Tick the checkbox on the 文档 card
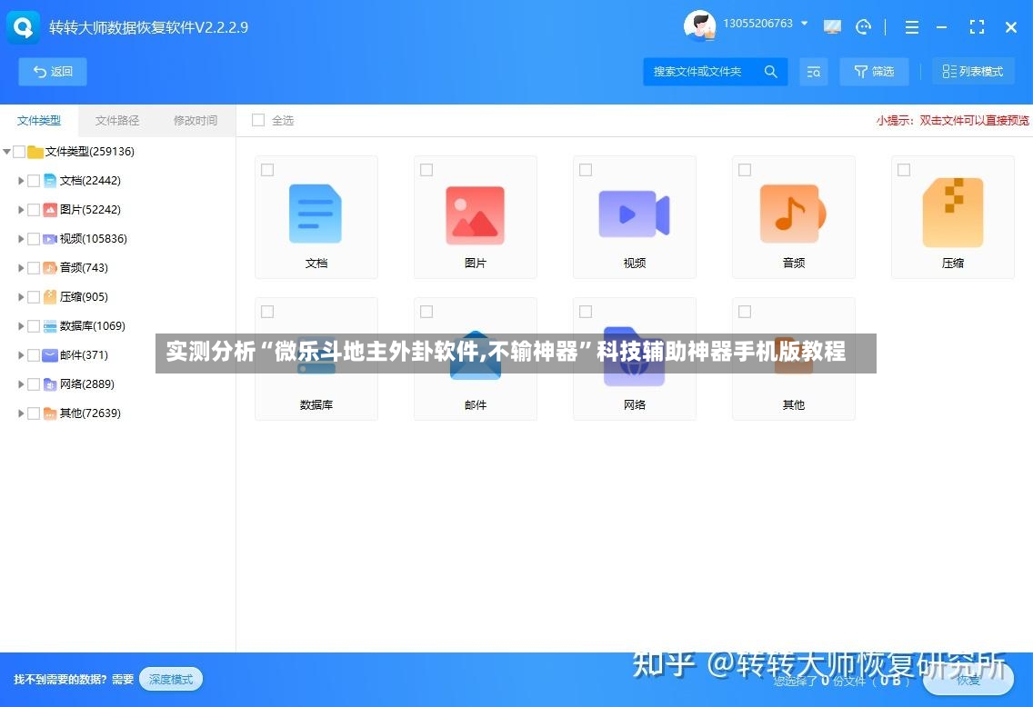 pos(267,170)
